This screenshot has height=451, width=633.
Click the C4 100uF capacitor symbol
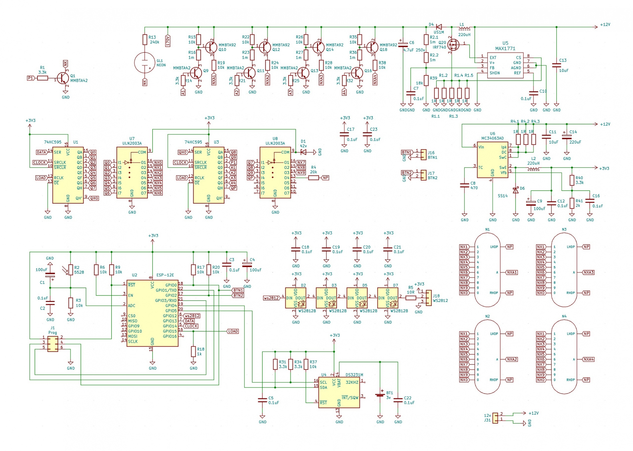[247, 264]
